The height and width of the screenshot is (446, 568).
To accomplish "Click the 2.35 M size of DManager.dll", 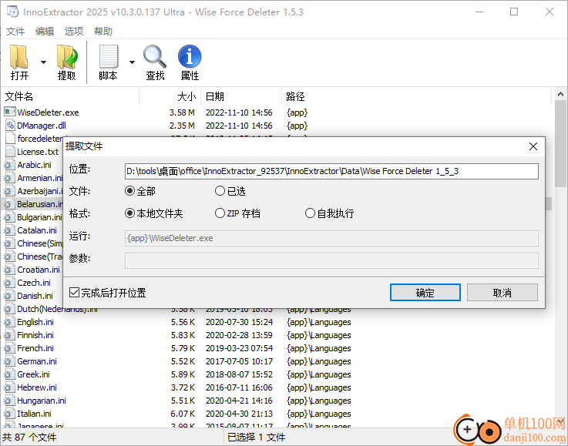I will [182, 126].
